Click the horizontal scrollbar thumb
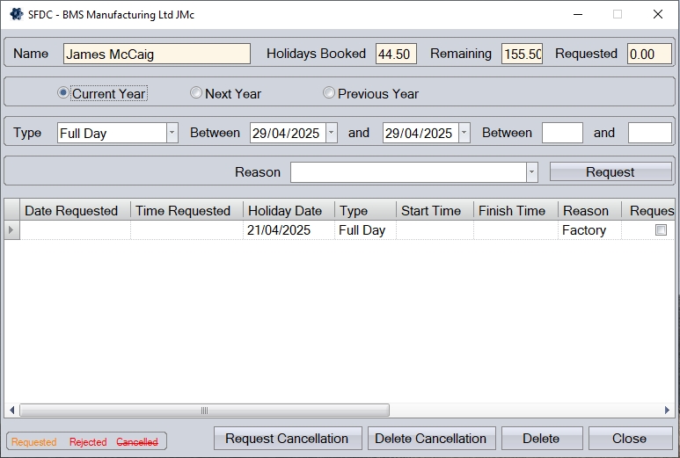Image resolution: width=680 pixels, height=458 pixels. pyautogui.click(x=204, y=410)
